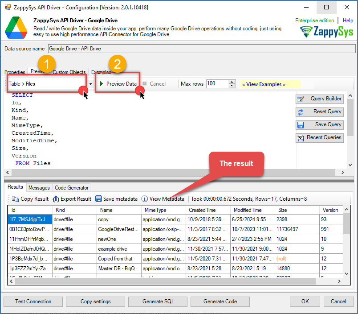This screenshot has height=314, width=358.
Task: Click the Preview Data button
Action: 118,84
